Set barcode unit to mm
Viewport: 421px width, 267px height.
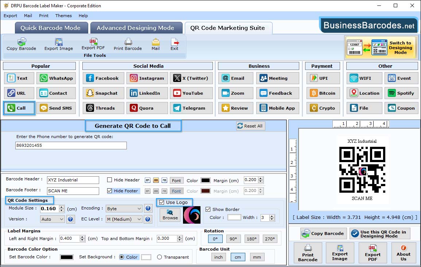click(257, 257)
